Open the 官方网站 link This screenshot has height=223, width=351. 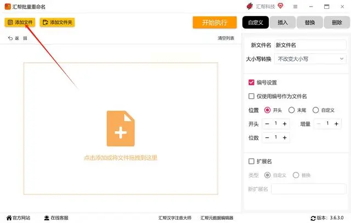[x=18, y=218]
